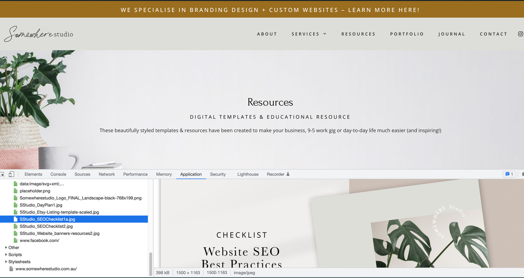Select Somewherestudio_Logo_FINAL_Landscape-black-768x199.png

[x=80, y=198]
